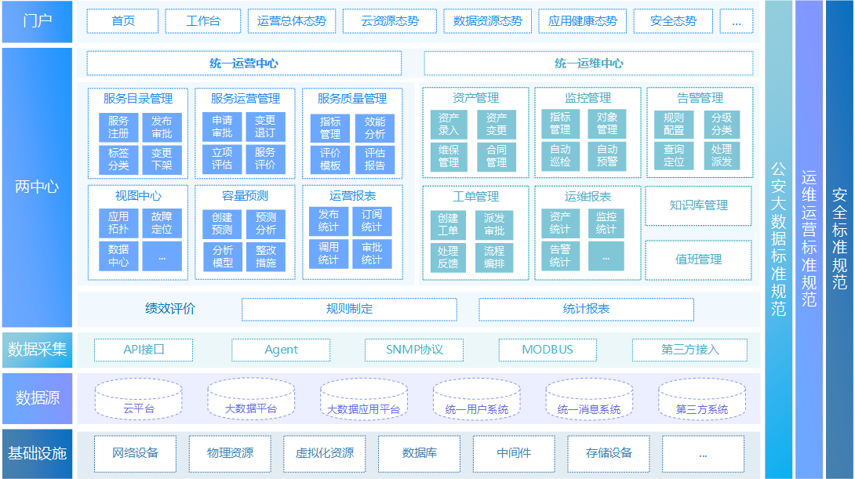Viewport: 855px width, 479px height.
Task: Click the 规则制定 box in 绩效评价
Action: (349, 309)
